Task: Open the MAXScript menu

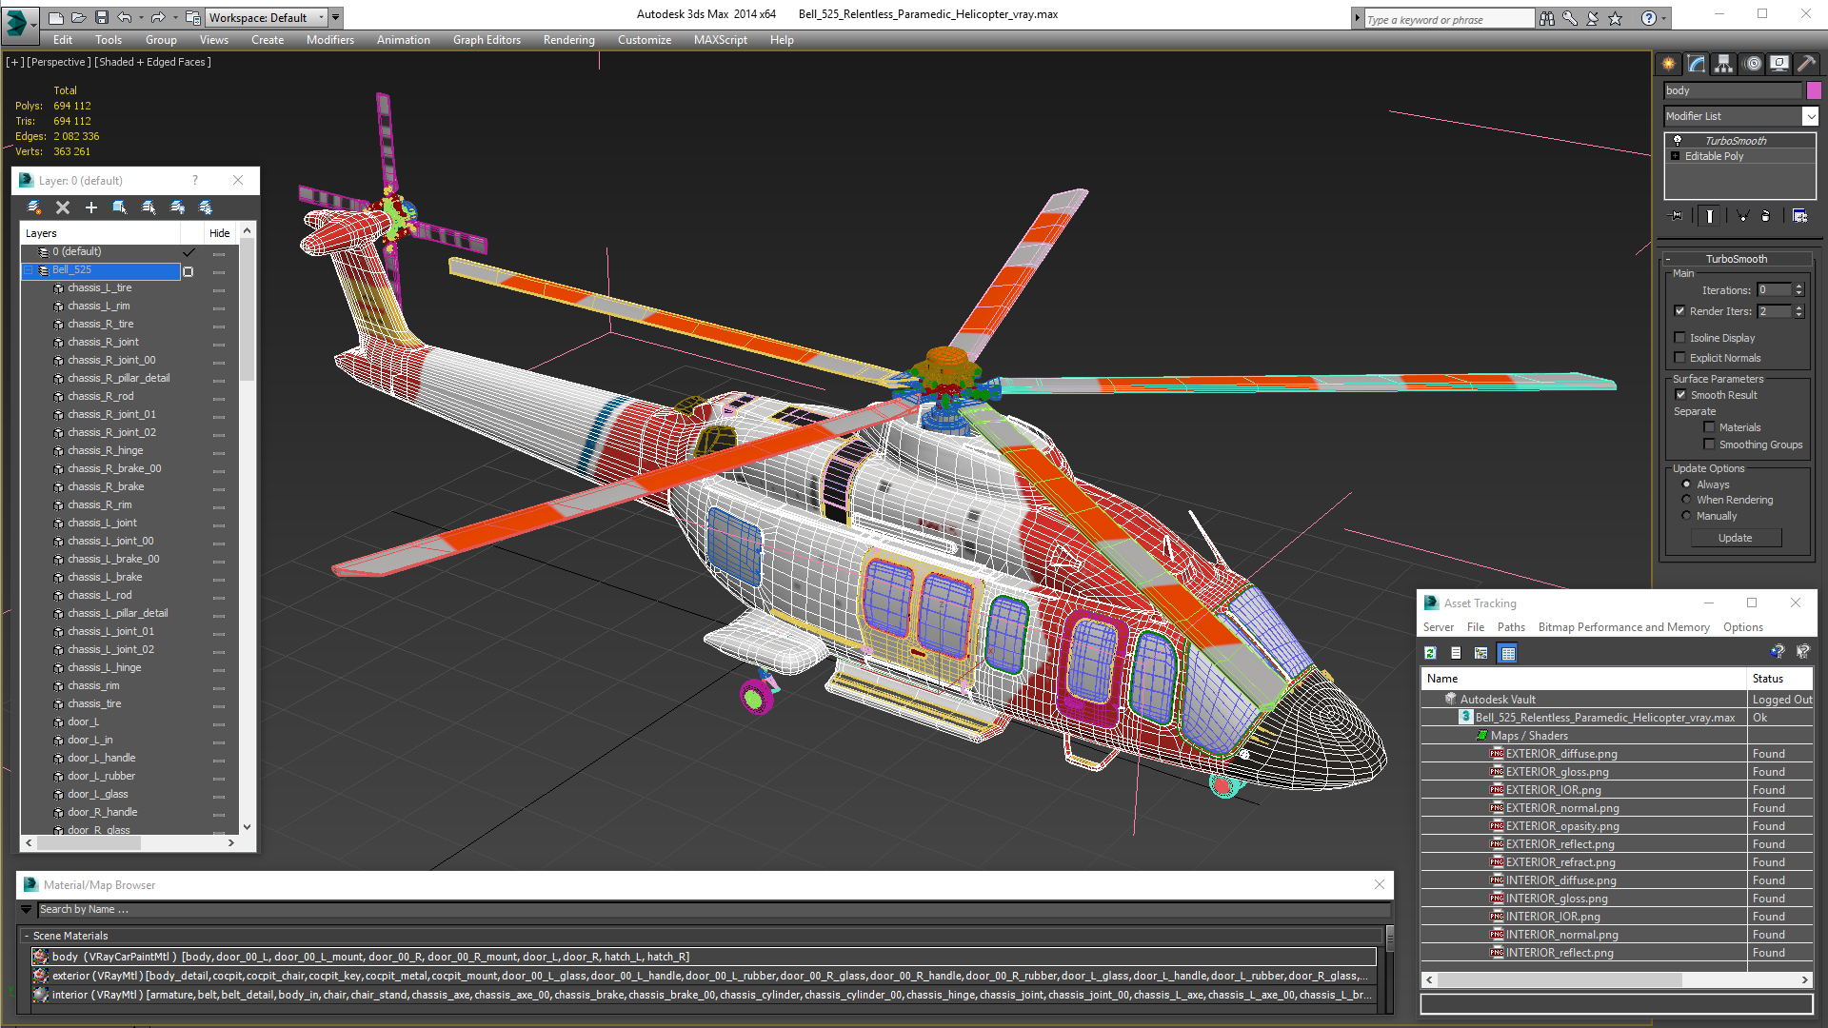Action: click(720, 40)
